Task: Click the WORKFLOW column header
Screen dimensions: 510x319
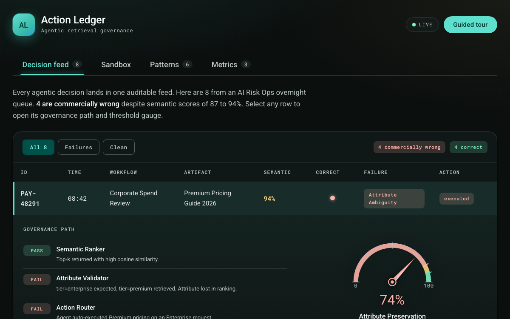Action: 123,172
